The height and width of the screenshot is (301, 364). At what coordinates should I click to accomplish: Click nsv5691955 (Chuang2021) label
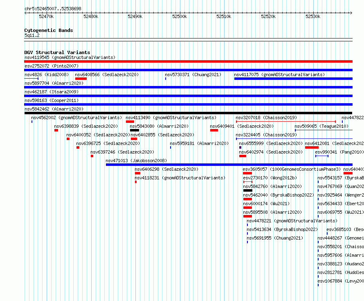click(275, 238)
